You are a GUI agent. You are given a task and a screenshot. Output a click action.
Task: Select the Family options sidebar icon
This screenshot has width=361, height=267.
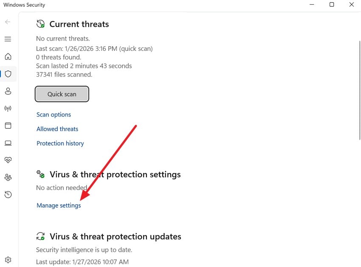(x=8, y=177)
